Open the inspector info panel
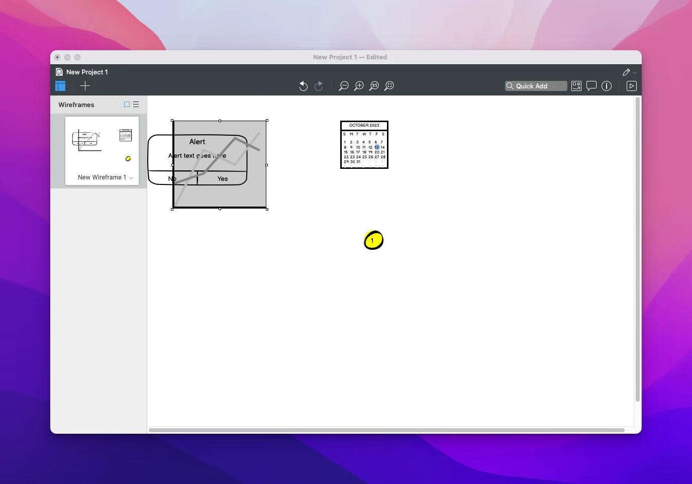692x484 pixels. (x=607, y=86)
